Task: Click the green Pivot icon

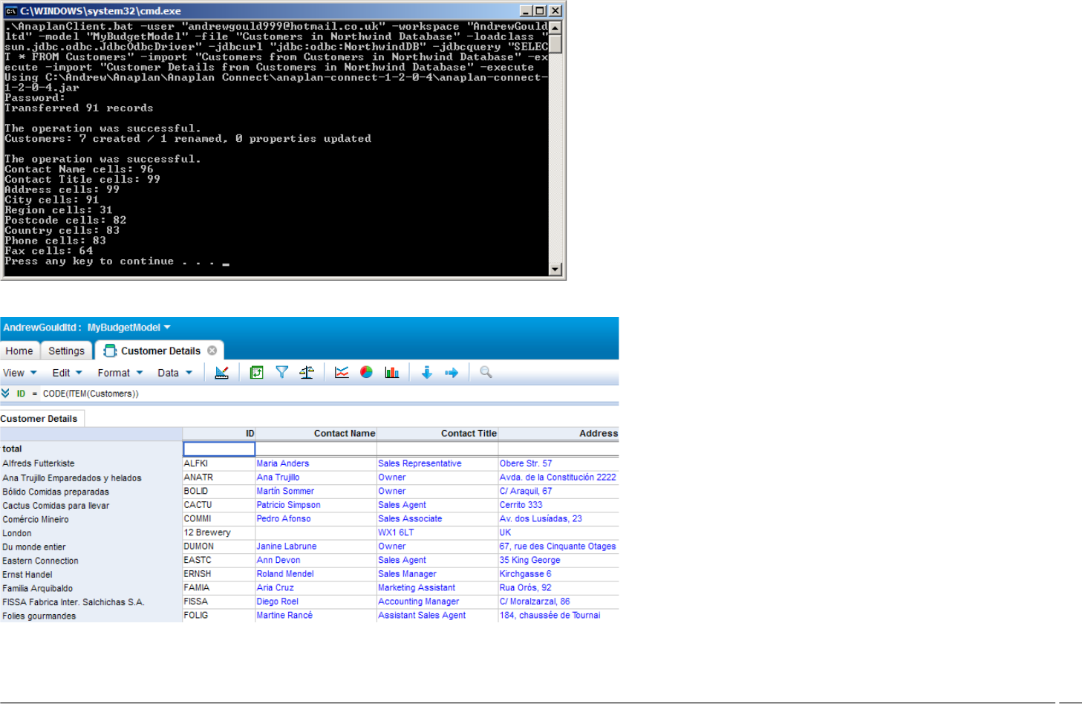Action: click(257, 373)
